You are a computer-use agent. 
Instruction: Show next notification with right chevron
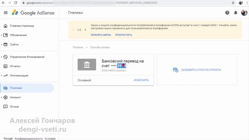(x=85, y=30)
